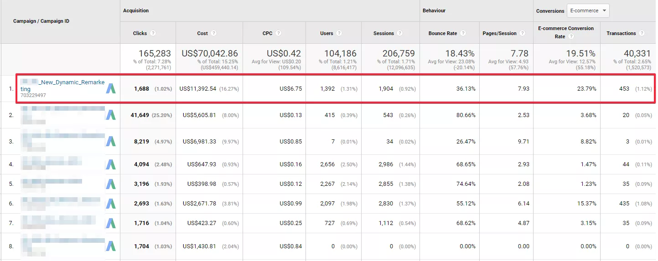Click CPC US$6.75 cell
Image resolution: width=658 pixels, height=261 pixels.
[x=290, y=89]
